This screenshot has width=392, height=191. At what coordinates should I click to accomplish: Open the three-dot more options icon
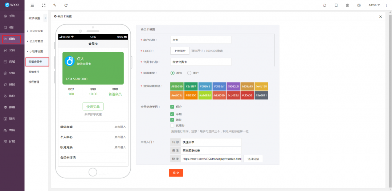click(386, 5)
